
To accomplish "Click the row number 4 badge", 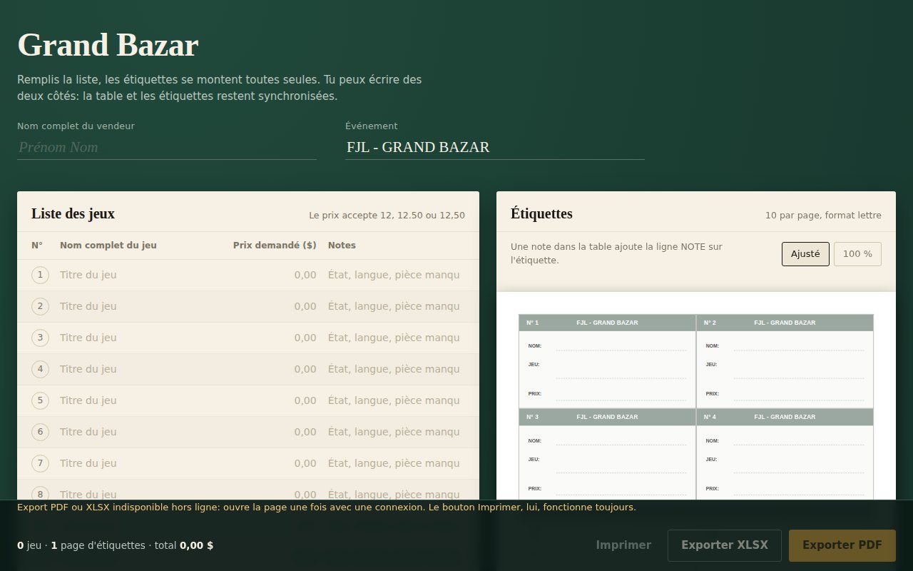I will pos(40,369).
